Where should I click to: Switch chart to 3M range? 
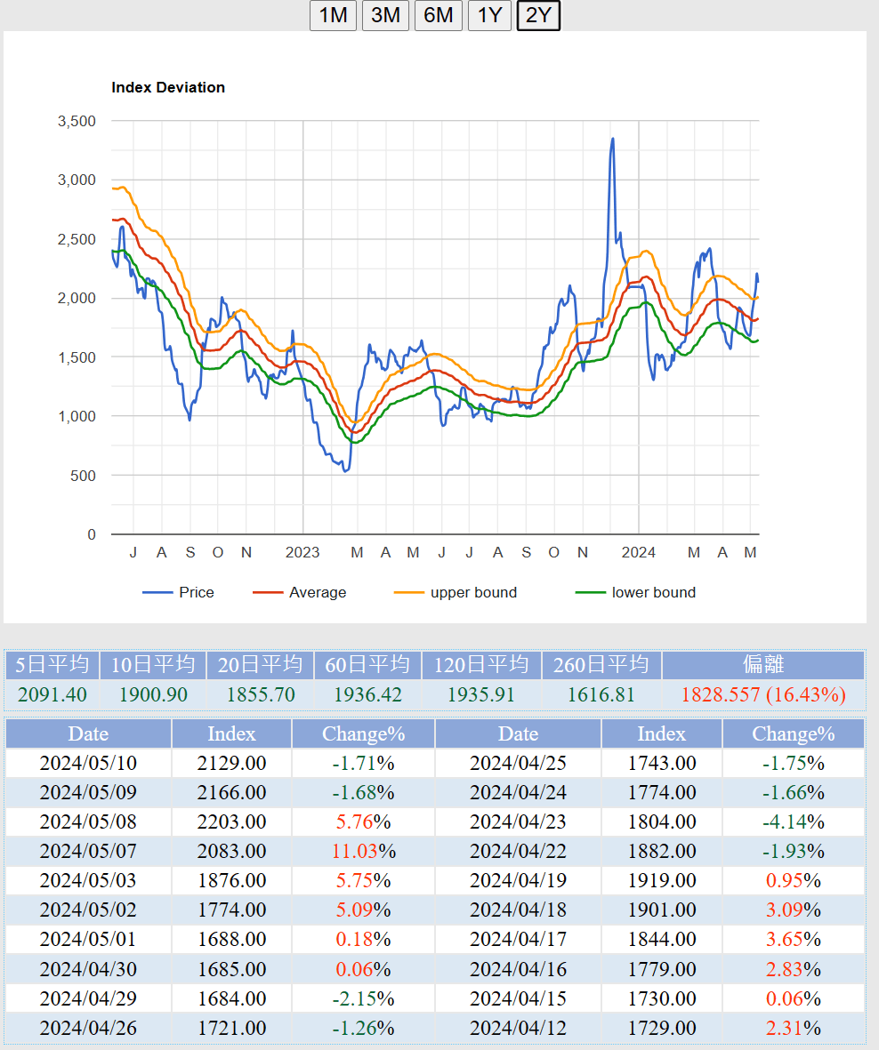pos(385,15)
